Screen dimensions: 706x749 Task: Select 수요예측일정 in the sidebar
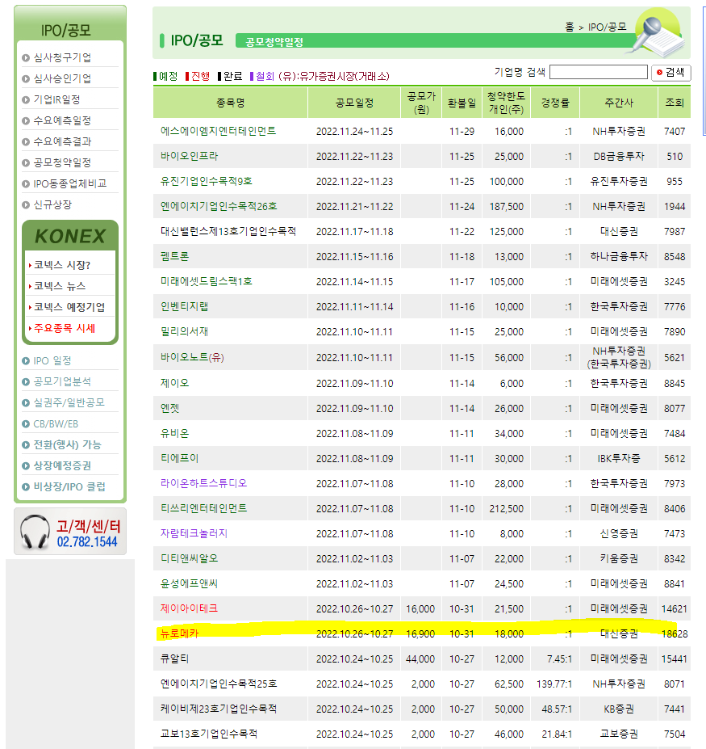point(62,121)
